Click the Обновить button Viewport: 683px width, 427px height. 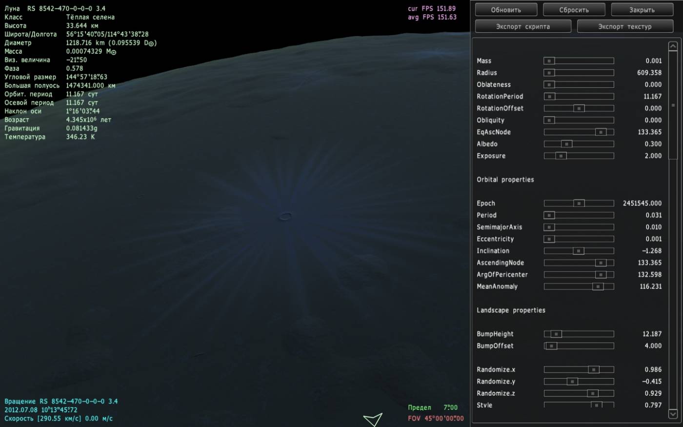click(x=506, y=10)
